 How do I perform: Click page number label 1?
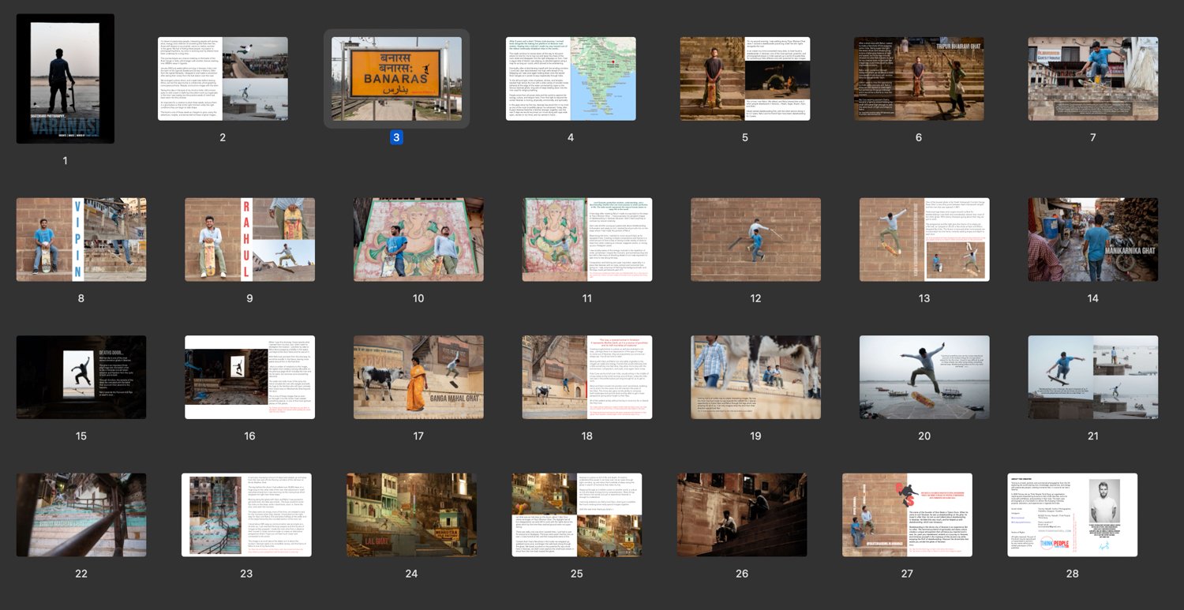(66, 160)
